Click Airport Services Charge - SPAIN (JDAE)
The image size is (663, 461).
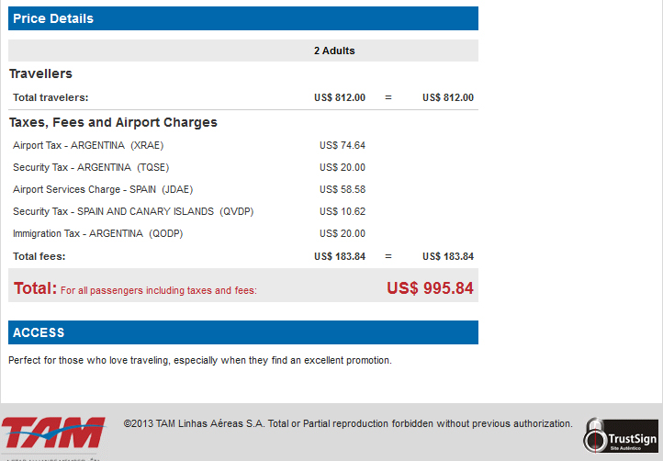coord(103,189)
